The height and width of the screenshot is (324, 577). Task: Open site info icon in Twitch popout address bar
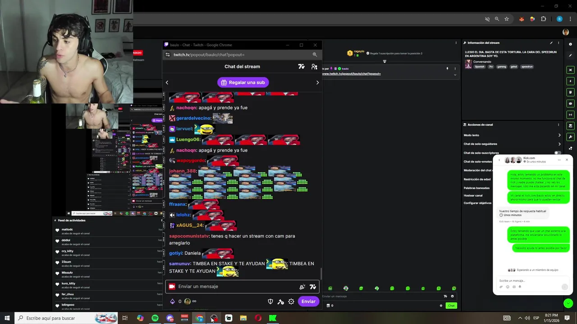[168, 54]
